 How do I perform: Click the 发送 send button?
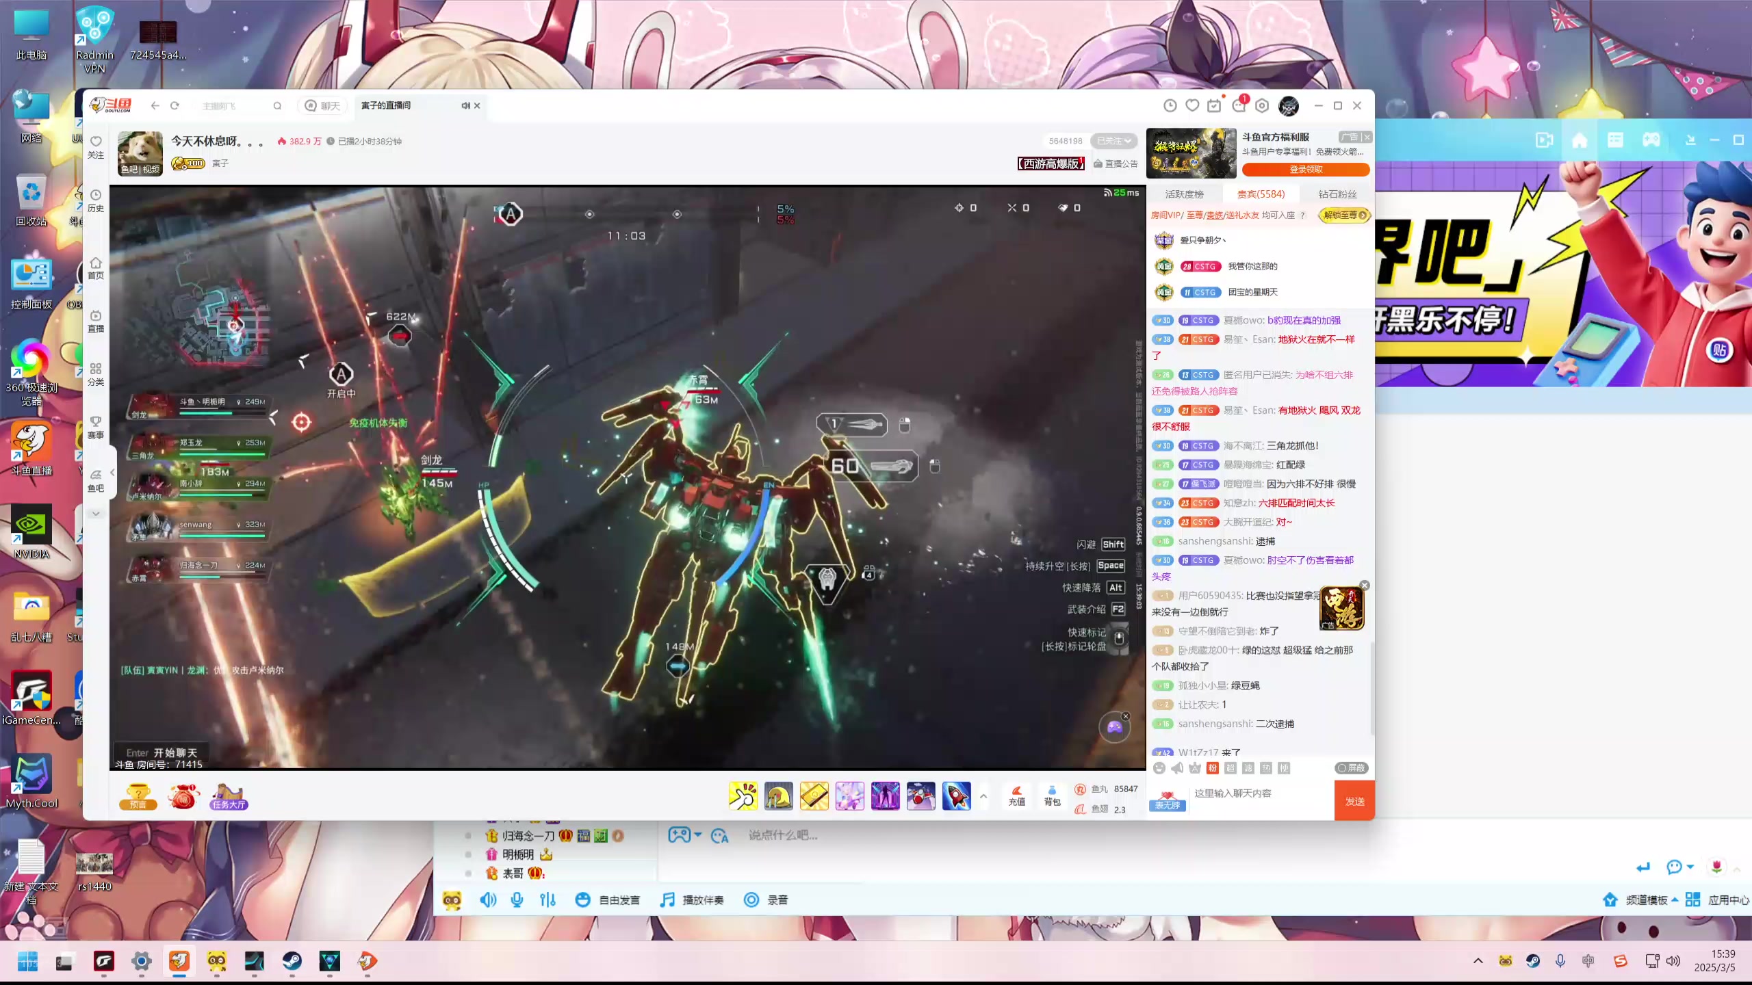click(x=1354, y=801)
